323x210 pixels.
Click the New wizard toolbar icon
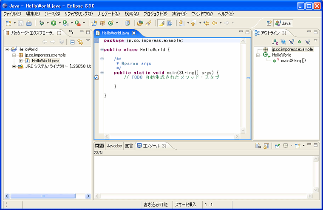point(8,23)
